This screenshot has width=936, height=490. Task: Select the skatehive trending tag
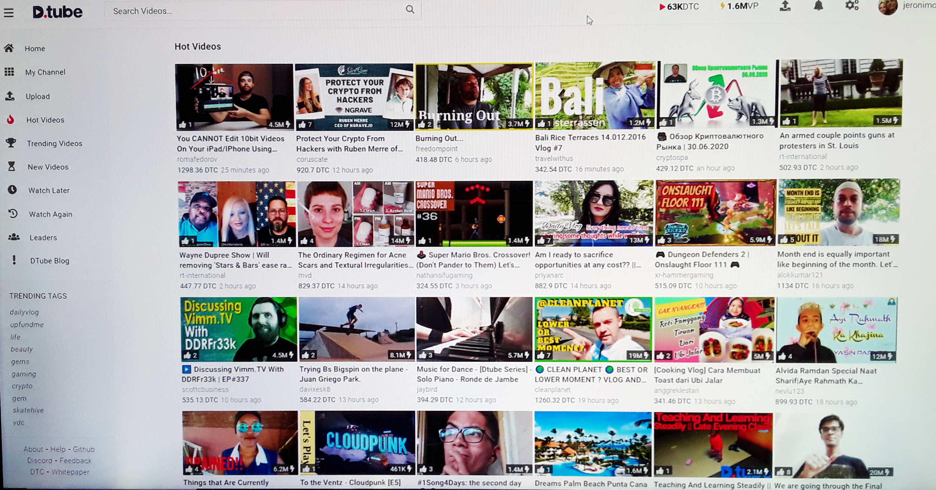28,410
